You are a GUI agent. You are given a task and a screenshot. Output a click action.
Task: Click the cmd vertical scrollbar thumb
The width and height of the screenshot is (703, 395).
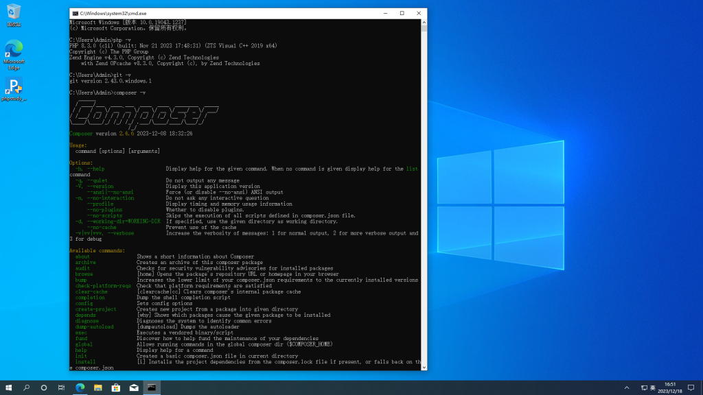424,28
